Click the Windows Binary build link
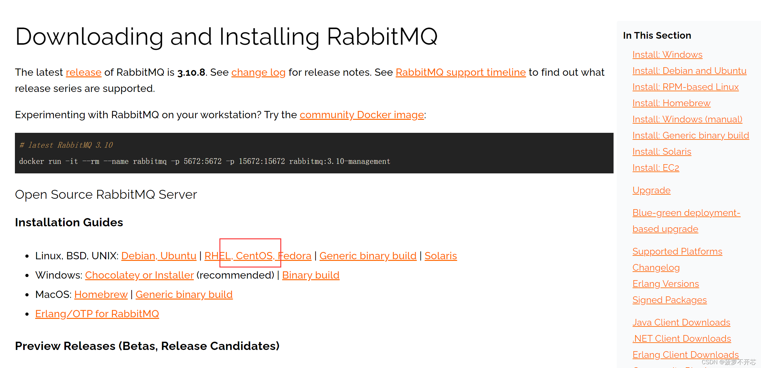 (310, 275)
